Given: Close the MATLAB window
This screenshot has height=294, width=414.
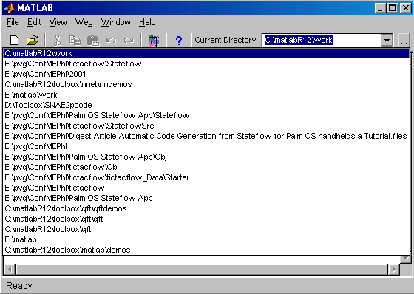Looking at the screenshot, I should tap(405, 8).
